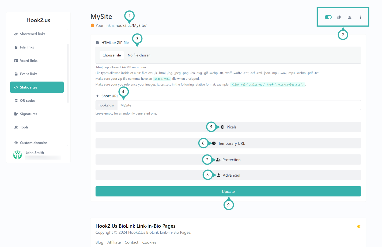Open the three-dot options menu
Viewport: 382px width, 247px height.
[x=361, y=17]
